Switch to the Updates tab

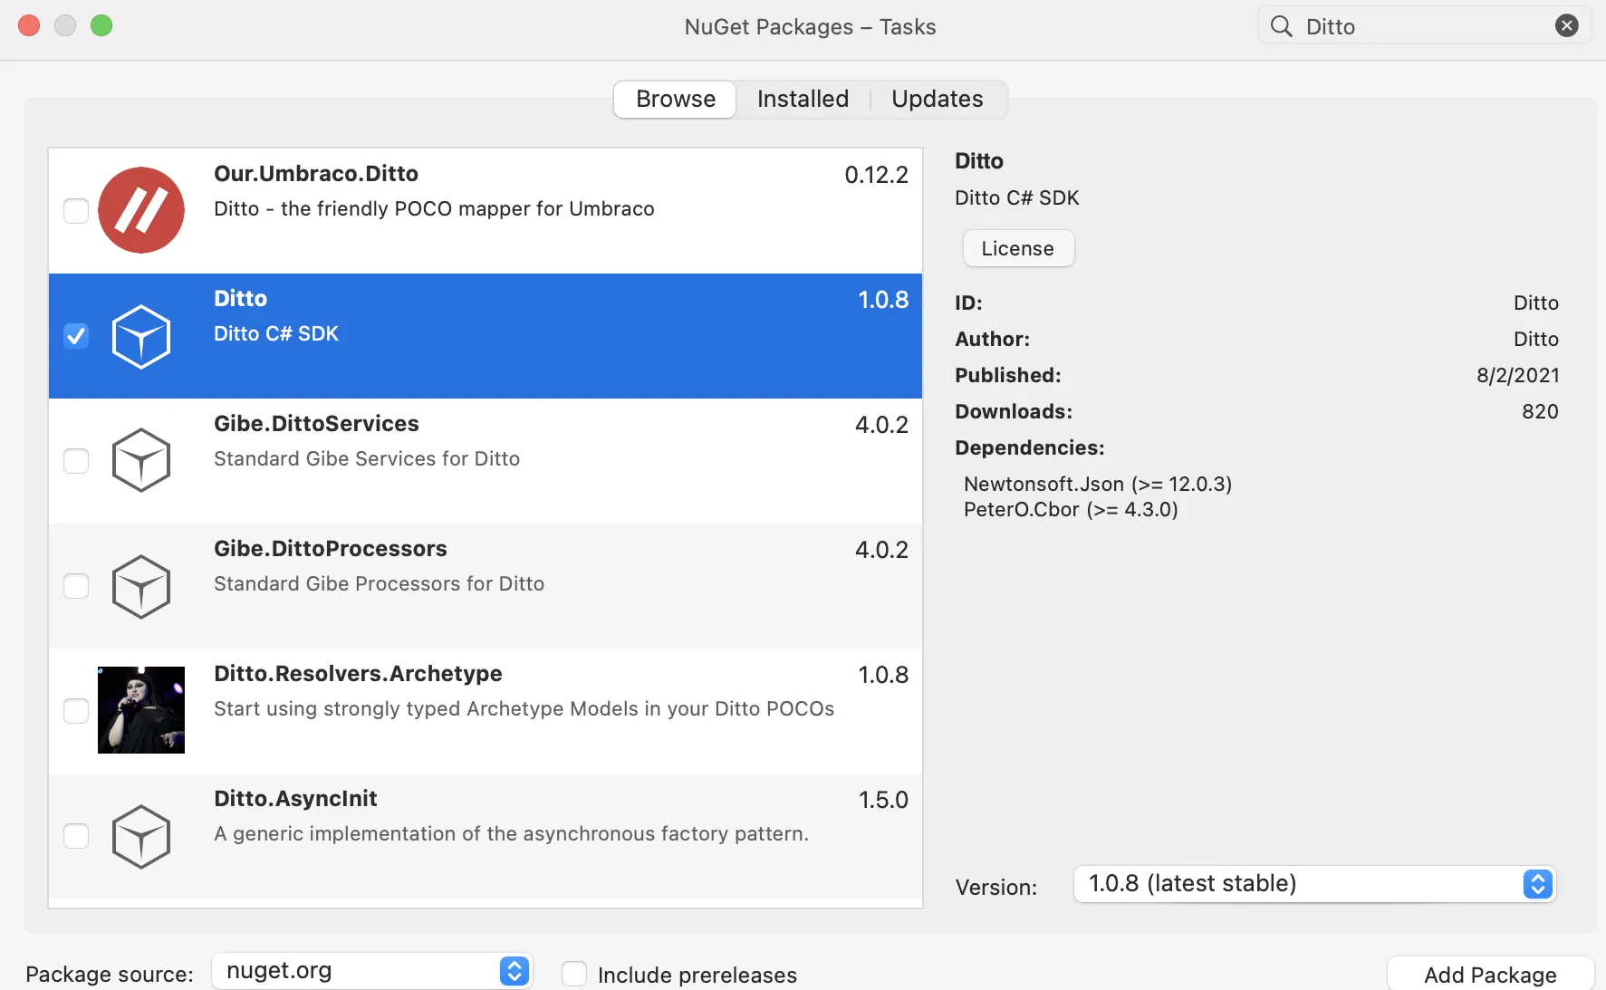937,99
